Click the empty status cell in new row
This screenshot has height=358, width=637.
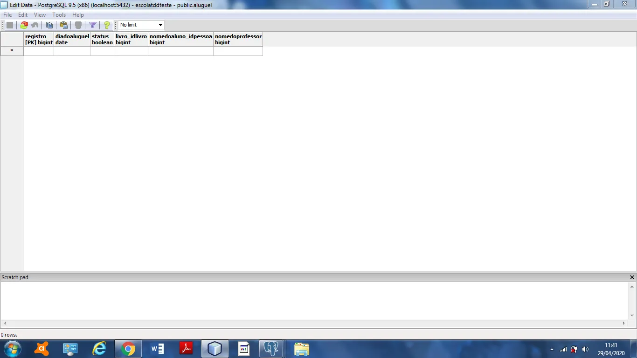point(102,51)
